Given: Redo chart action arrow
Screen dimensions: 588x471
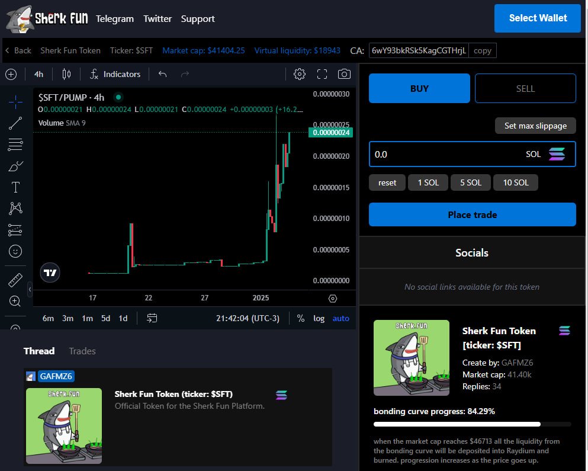Looking at the screenshot, I should 185,74.
